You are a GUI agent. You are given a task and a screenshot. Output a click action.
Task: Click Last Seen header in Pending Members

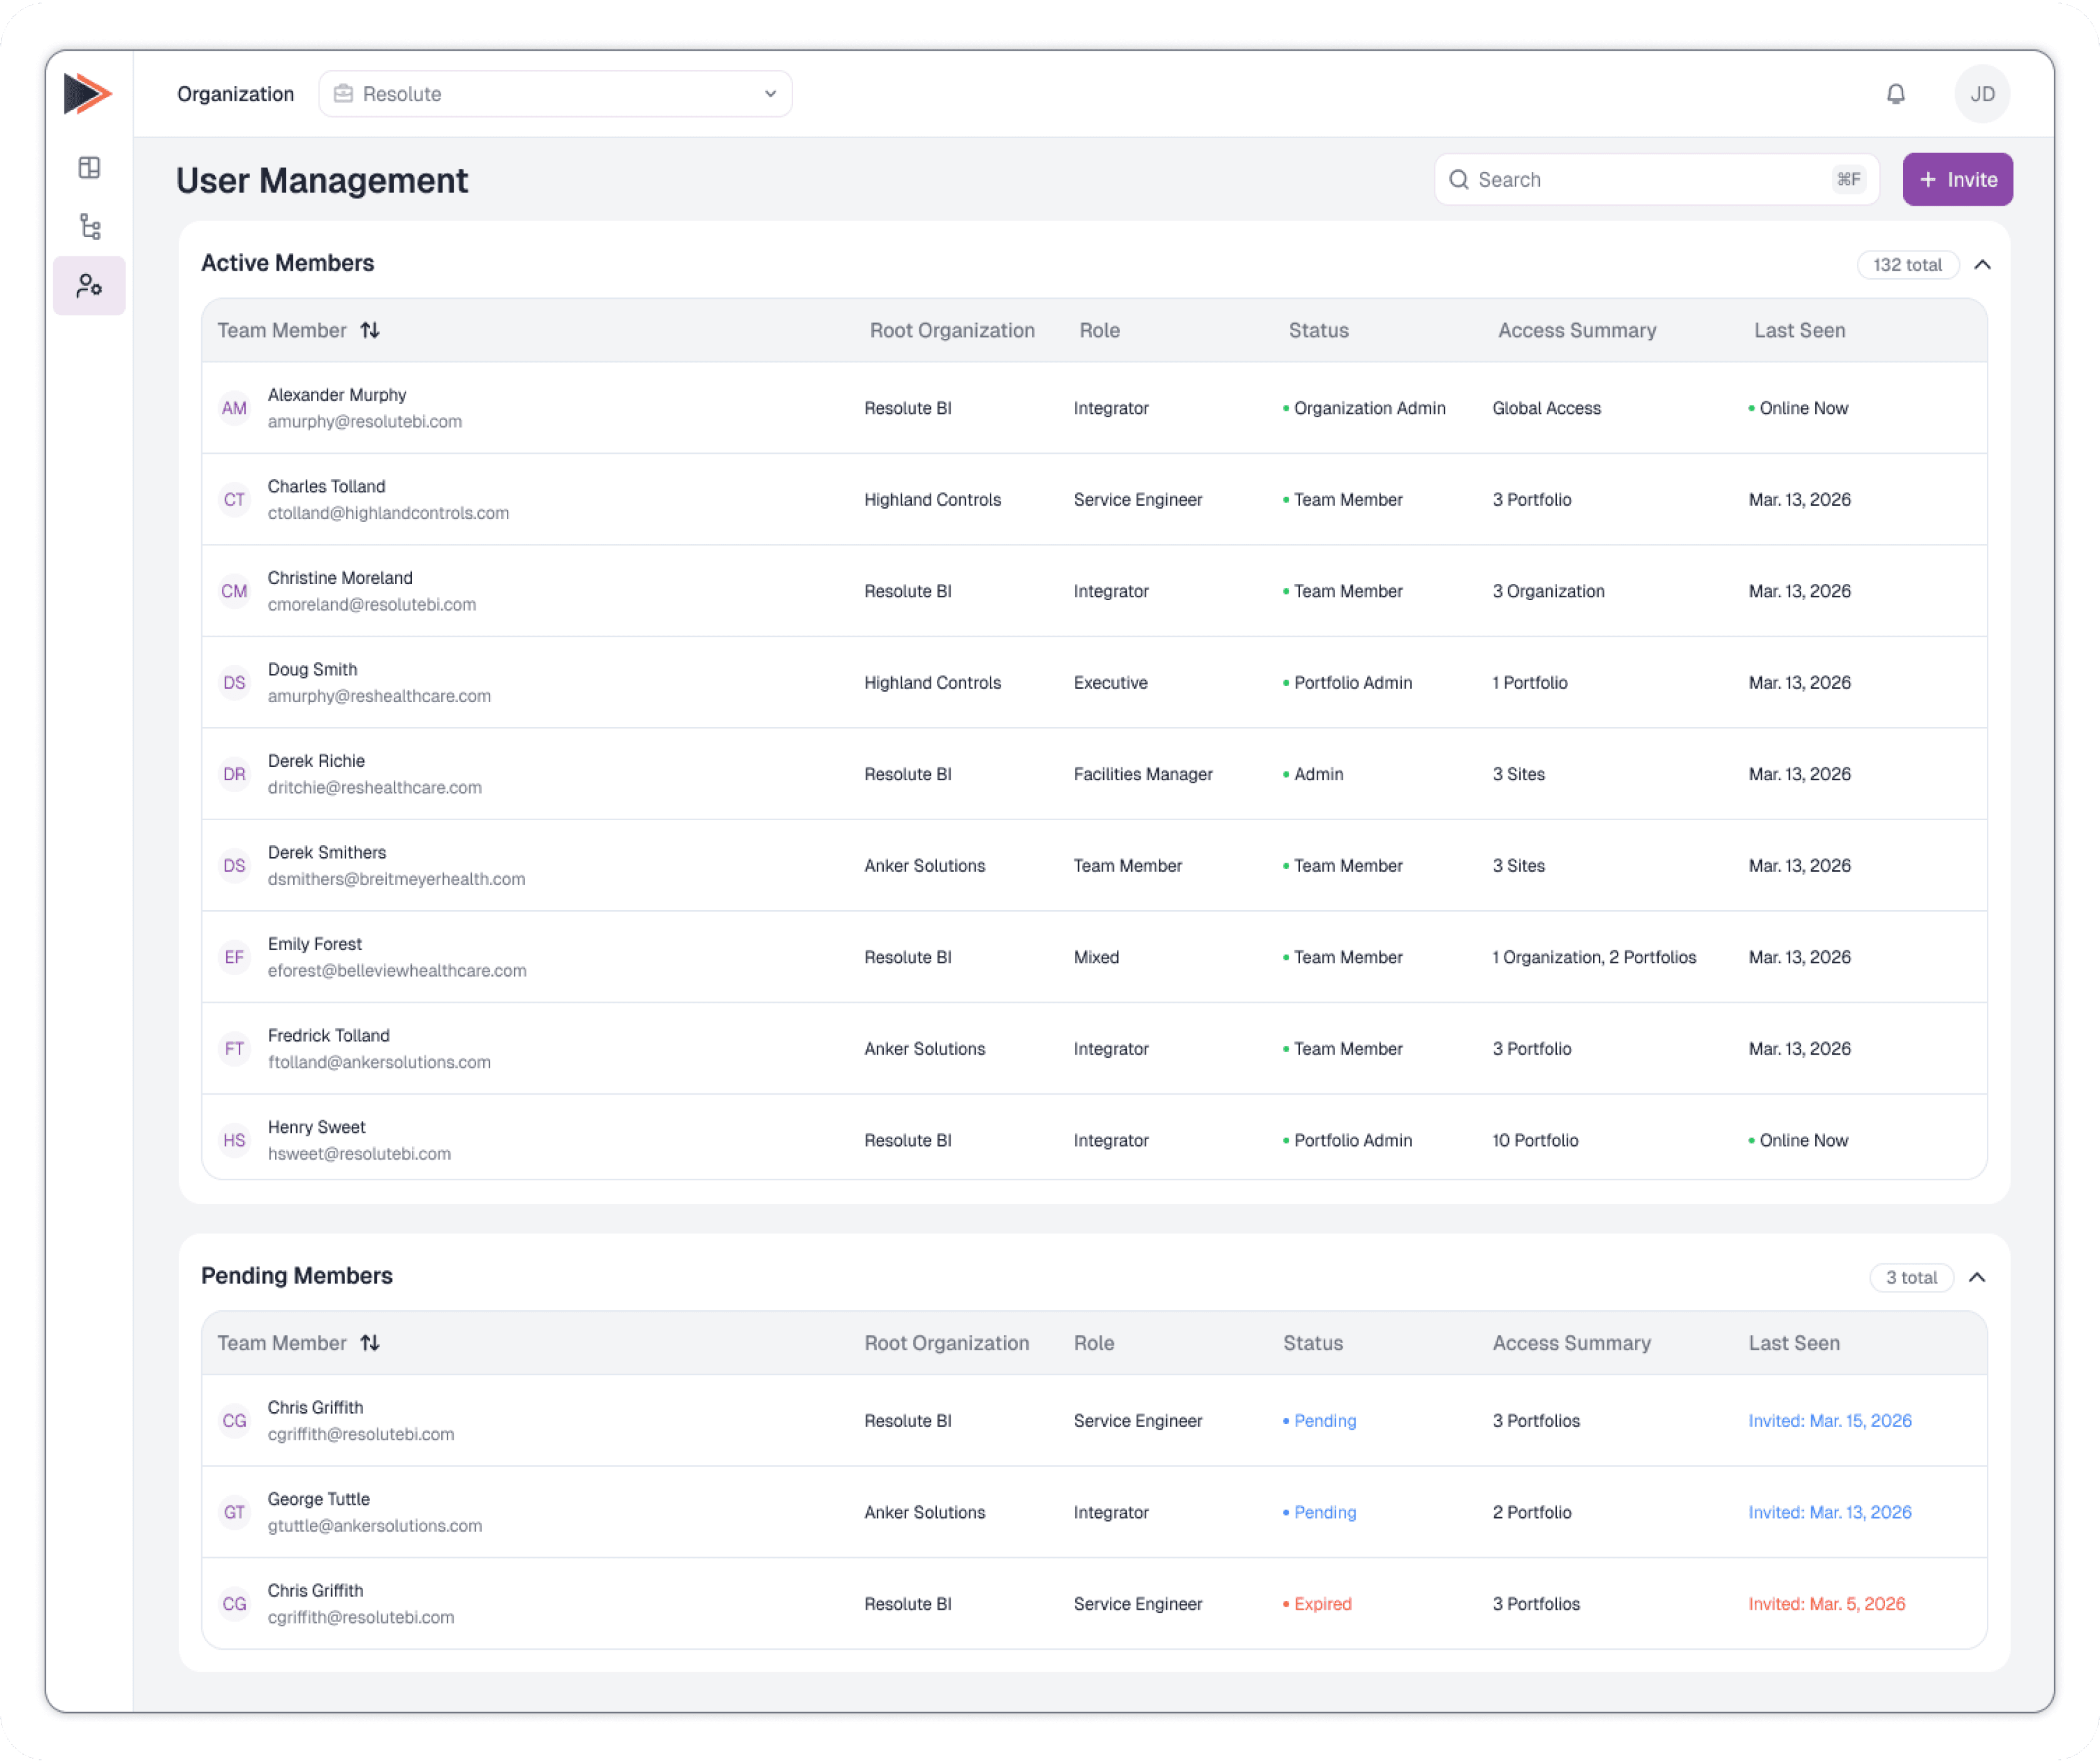pos(1793,1343)
